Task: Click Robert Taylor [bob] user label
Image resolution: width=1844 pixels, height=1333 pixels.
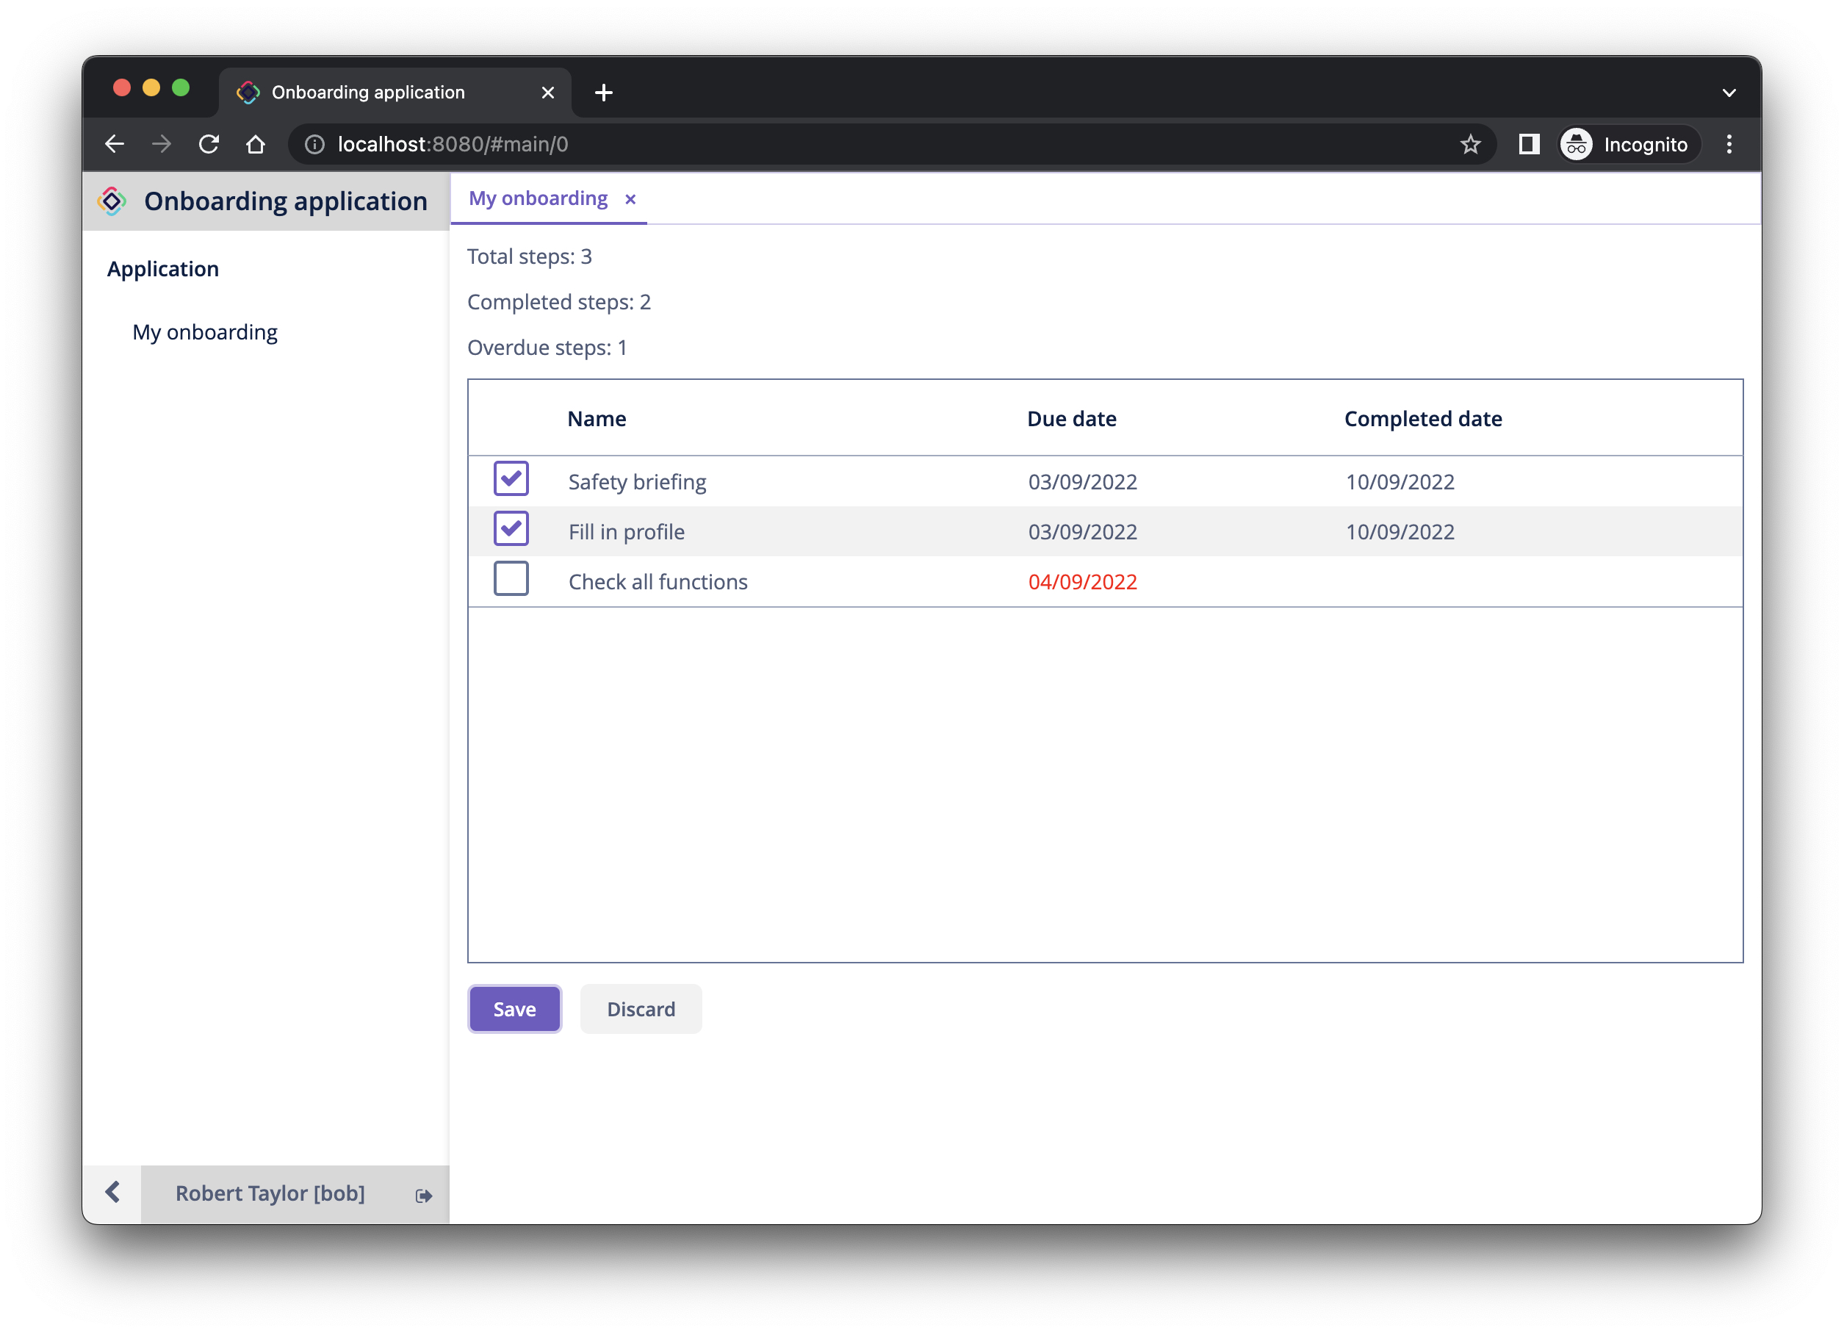Action: (x=270, y=1193)
